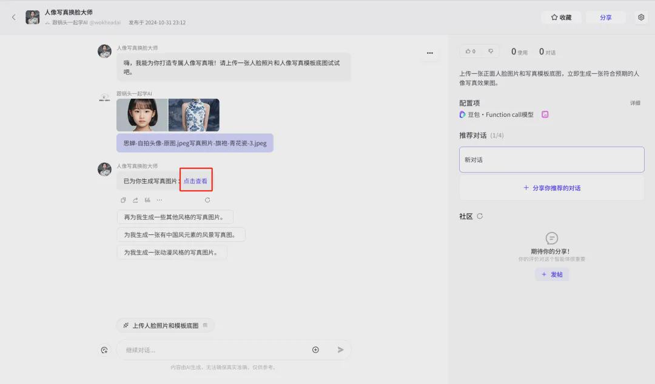Image resolution: width=655 pixels, height=384 pixels.
Task: Open the girl face photo thumbnail
Action: click(142, 115)
